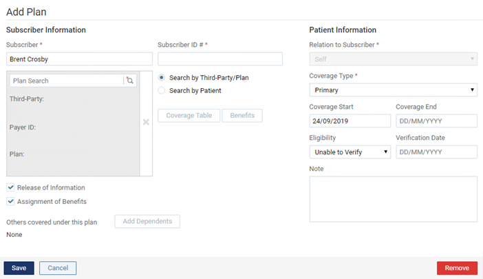This screenshot has height=279, width=483.
Task: Cancel adding the plan
Action: click(x=58, y=268)
